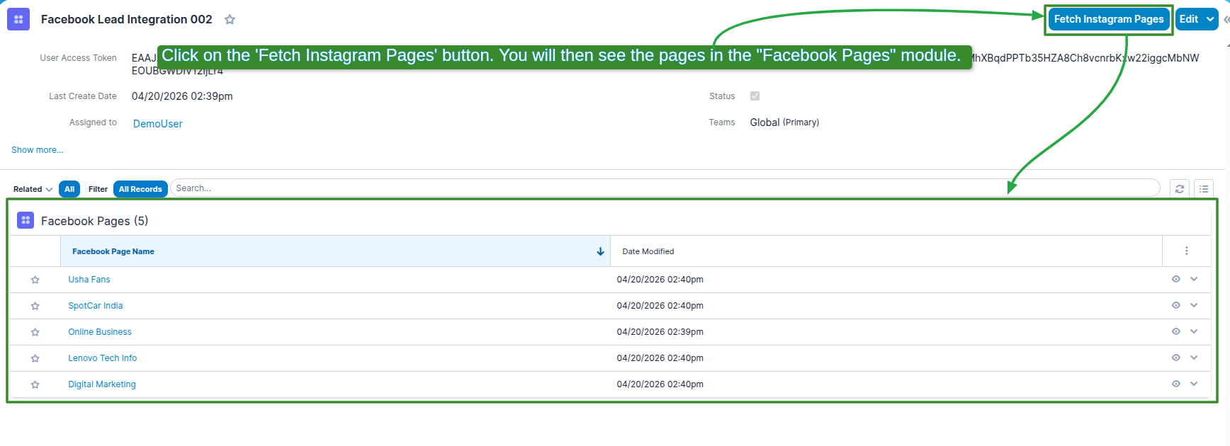1230x446 pixels.
Task: Toggle the Status checkbox
Action: [755, 96]
